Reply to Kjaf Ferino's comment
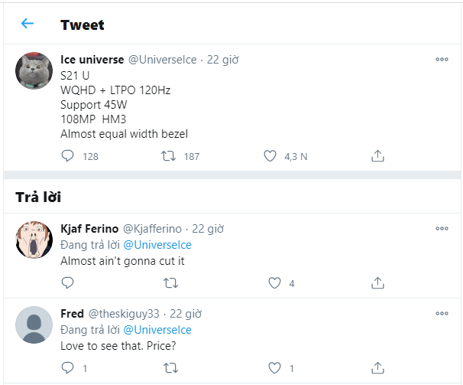 pyautogui.click(x=67, y=283)
